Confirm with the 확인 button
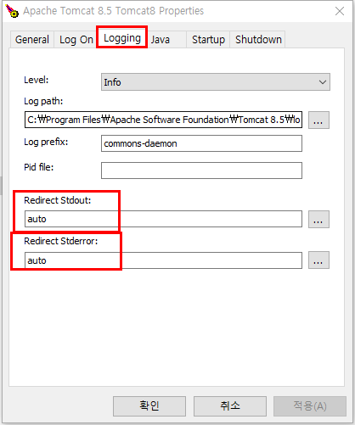The width and height of the screenshot is (355, 425). point(149,406)
